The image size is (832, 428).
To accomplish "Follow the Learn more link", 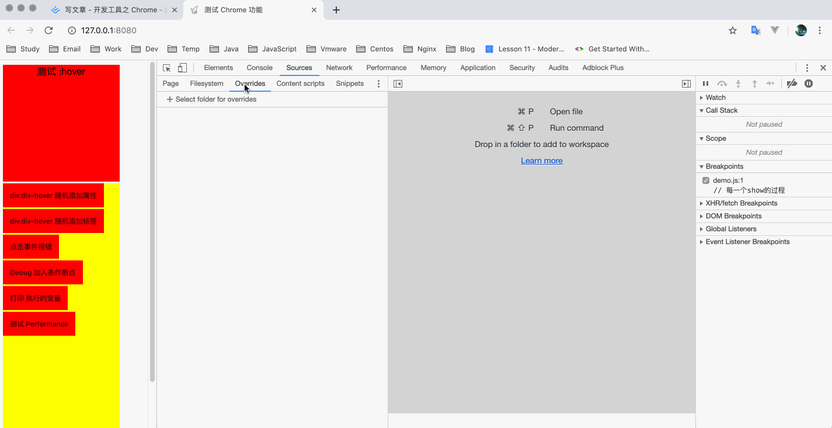I will pos(542,161).
